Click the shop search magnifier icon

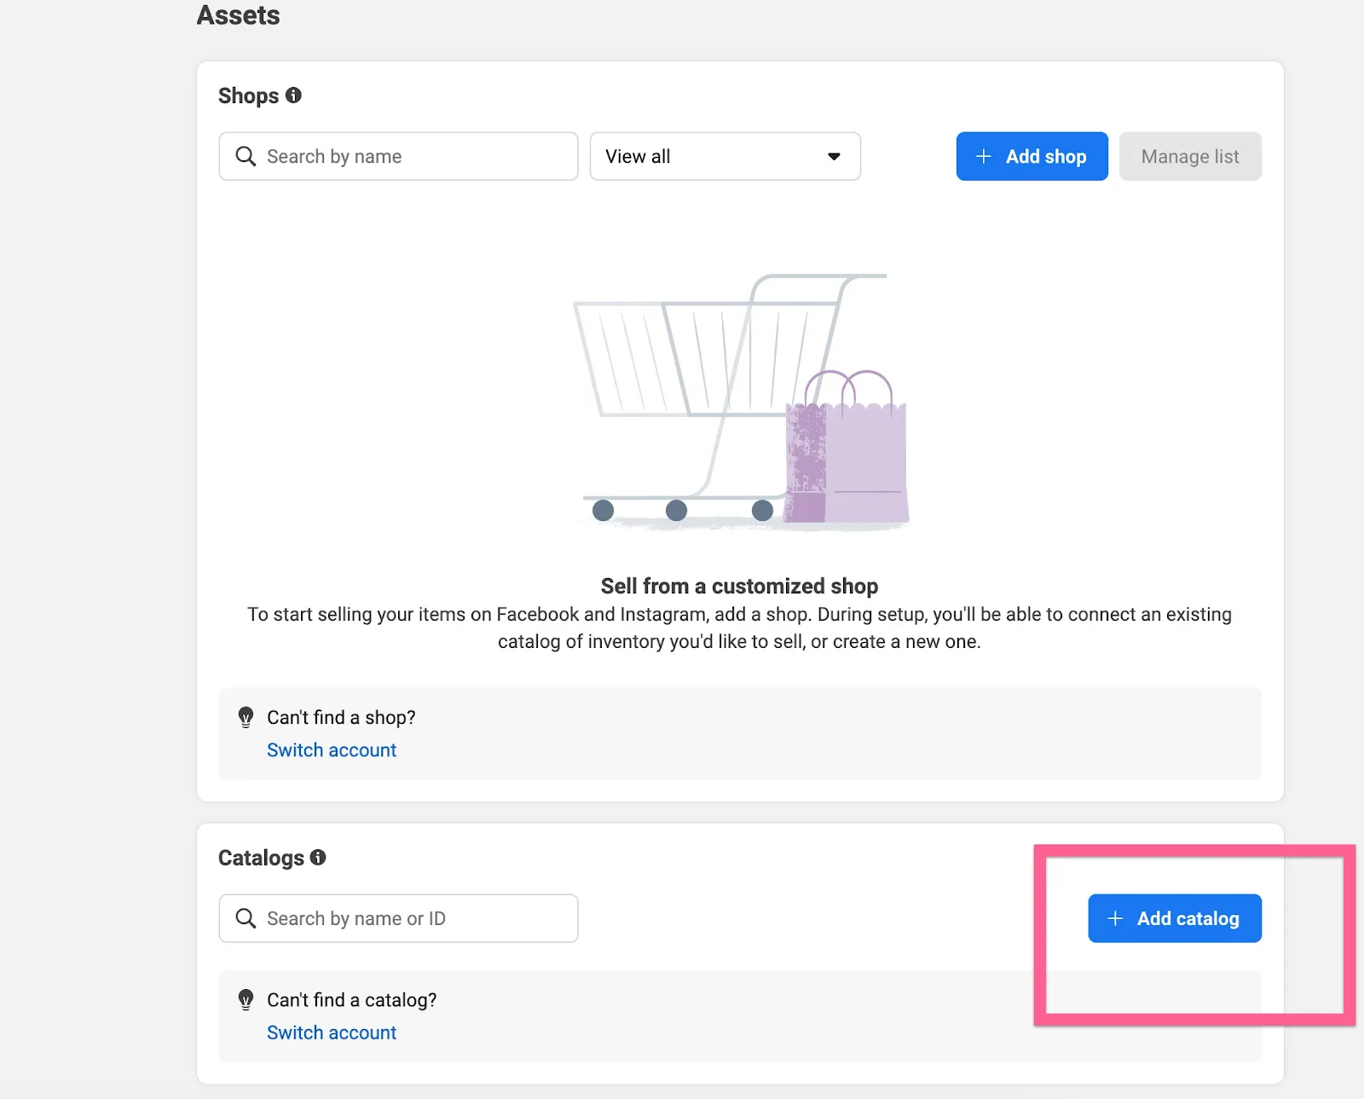coord(246,156)
